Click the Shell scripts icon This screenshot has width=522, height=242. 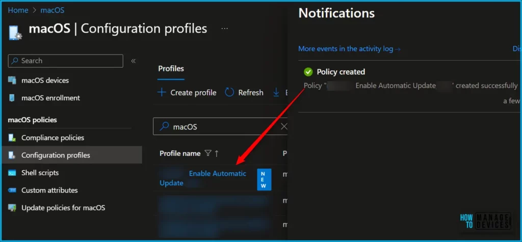(x=12, y=173)
